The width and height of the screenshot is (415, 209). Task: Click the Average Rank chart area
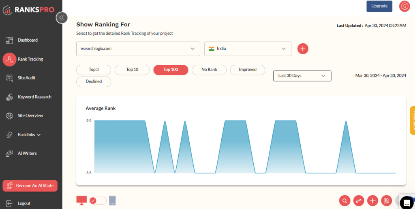[245, 147]
